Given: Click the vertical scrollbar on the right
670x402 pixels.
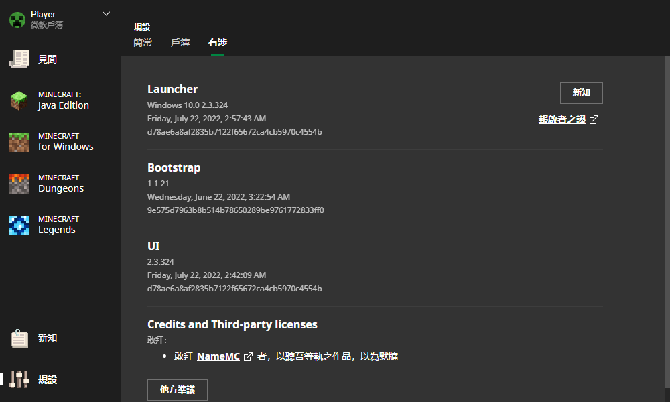Looking at the screenshot, I should (667, 222).
